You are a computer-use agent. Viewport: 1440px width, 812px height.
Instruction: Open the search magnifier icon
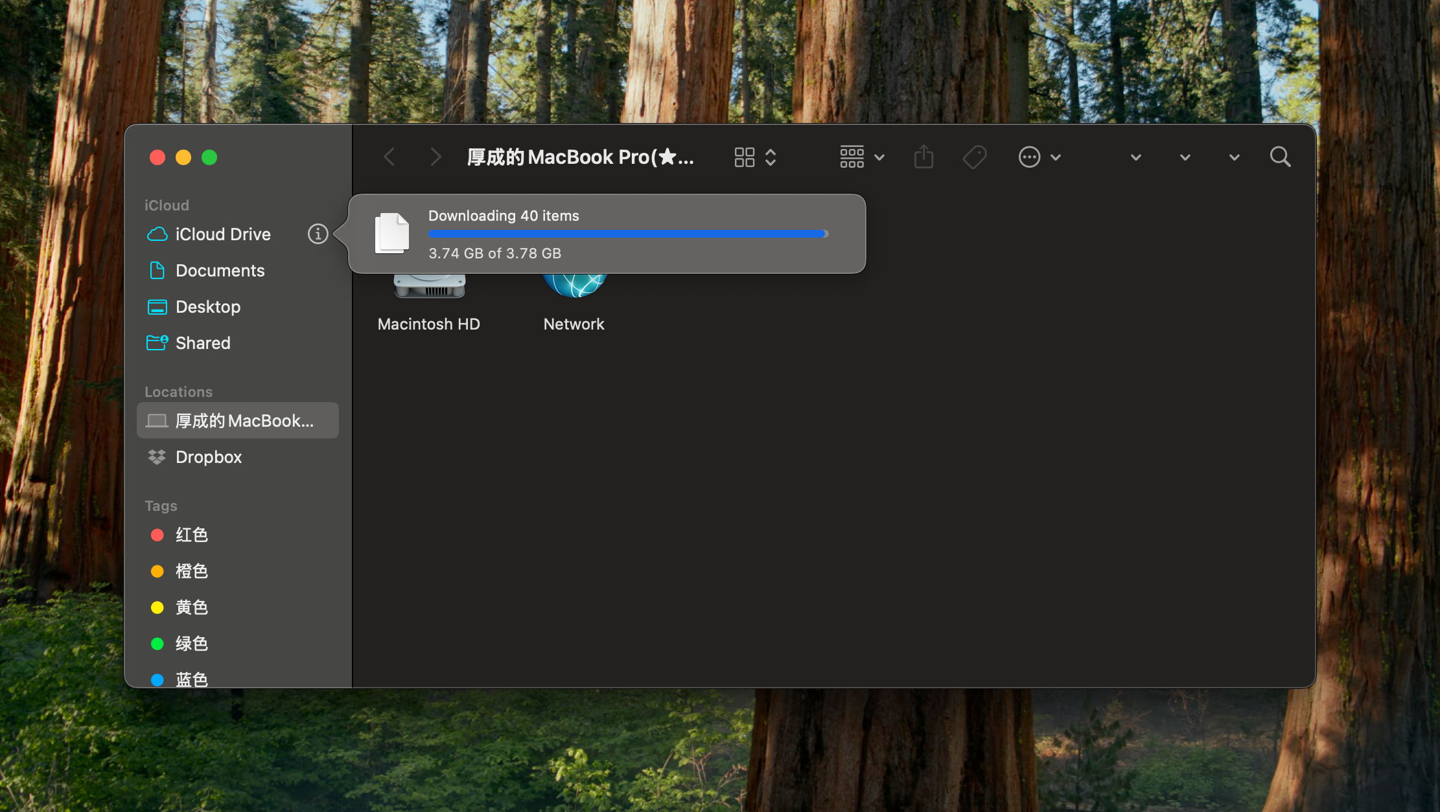(1280, 157)
